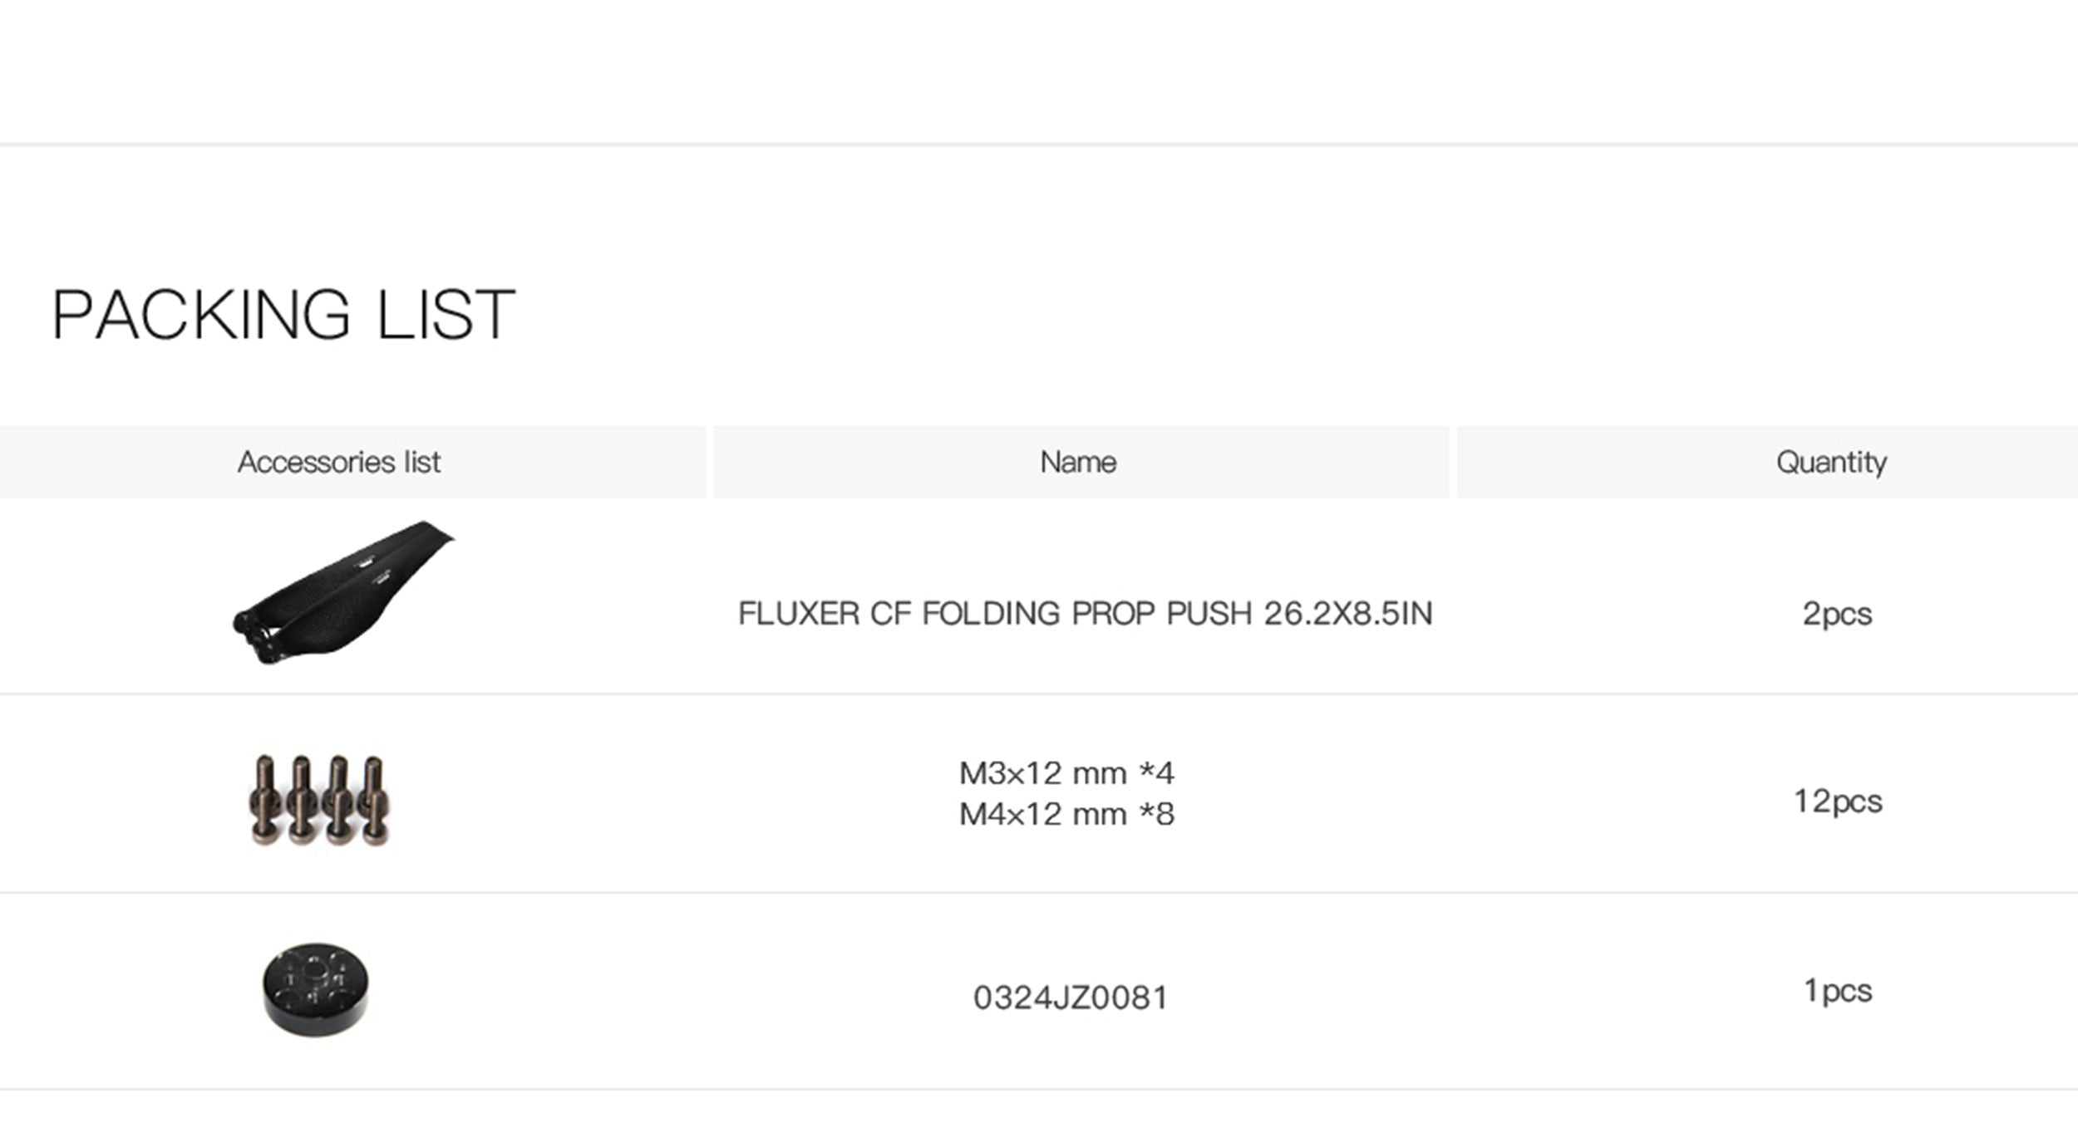This screenshot has height=1147, width=2078.
Task: Click the folding propeller product image
Action: [341, 594]
